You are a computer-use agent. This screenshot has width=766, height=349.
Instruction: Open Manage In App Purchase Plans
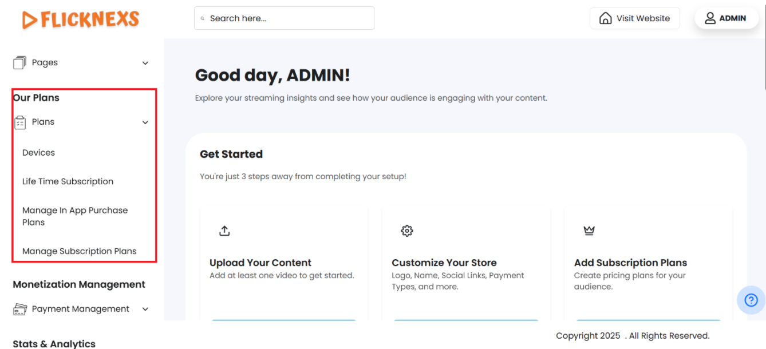(74, 216)
